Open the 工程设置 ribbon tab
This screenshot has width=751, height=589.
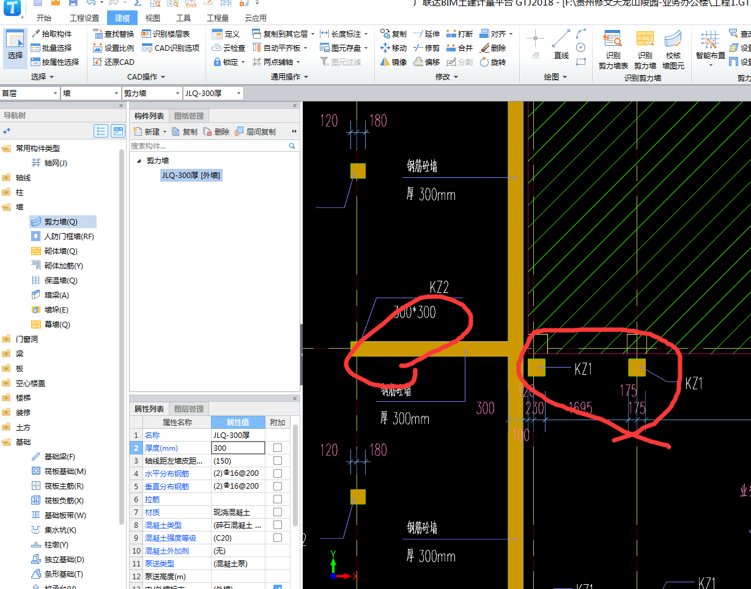point(84,18)
